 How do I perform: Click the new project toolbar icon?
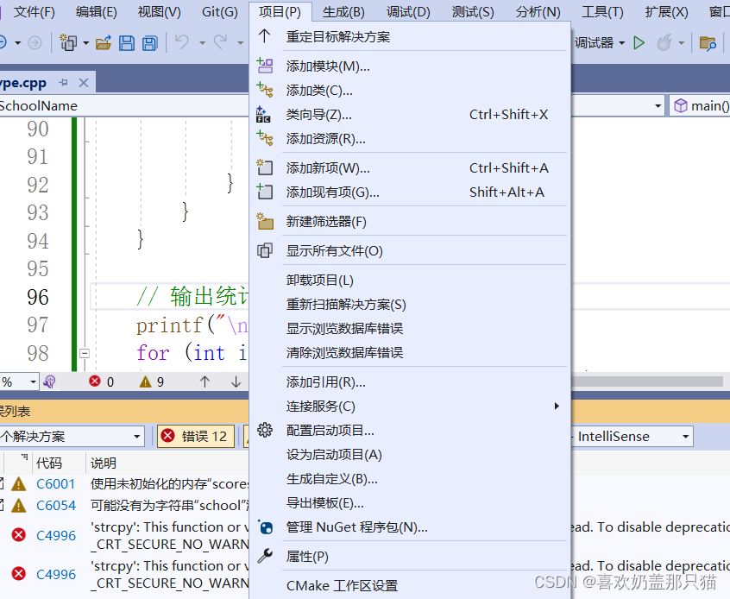(68, 43)
